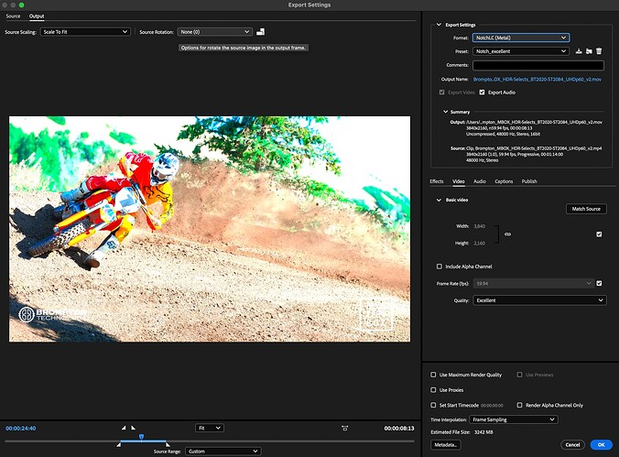Confirm export with the OK button
619x457 pixels.
pyautogui.click(x=602, y=445)
